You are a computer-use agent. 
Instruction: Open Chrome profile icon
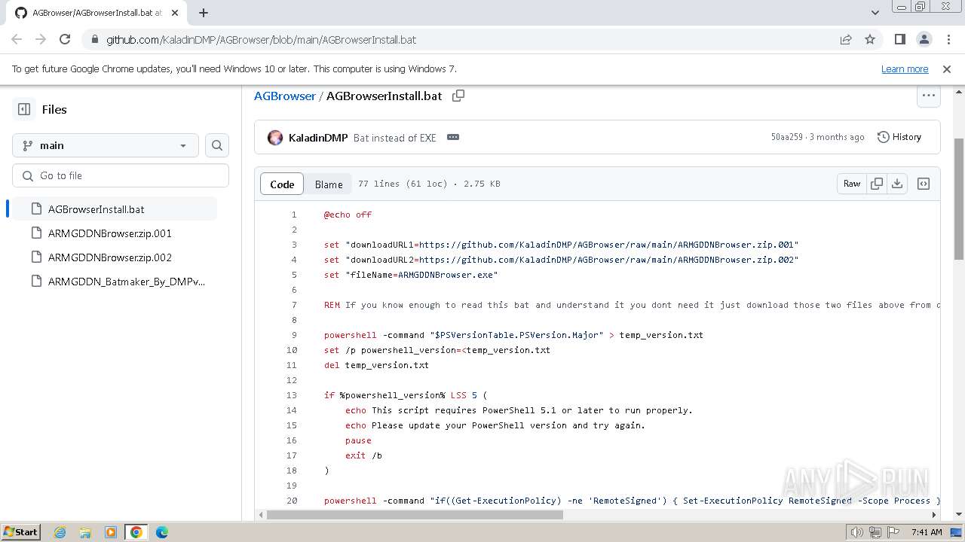pyautogui.click(x=924, y=39)
